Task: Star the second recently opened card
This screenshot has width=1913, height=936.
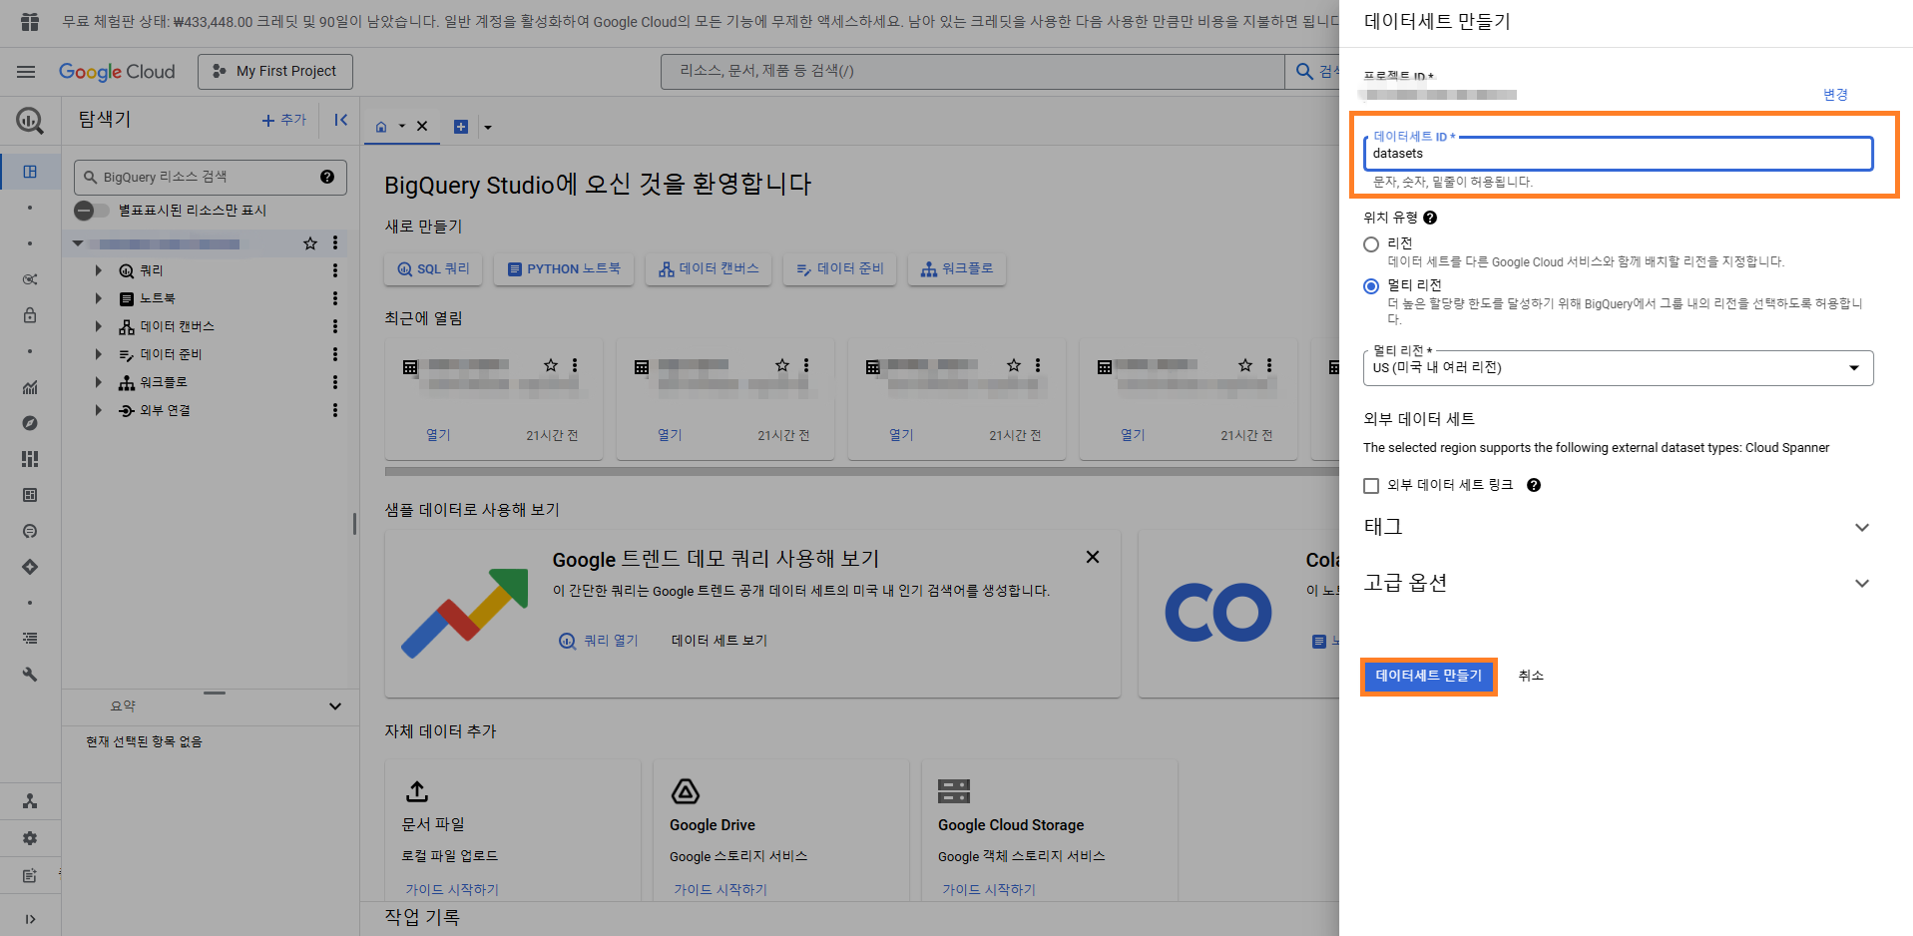Action: [782, 365]
